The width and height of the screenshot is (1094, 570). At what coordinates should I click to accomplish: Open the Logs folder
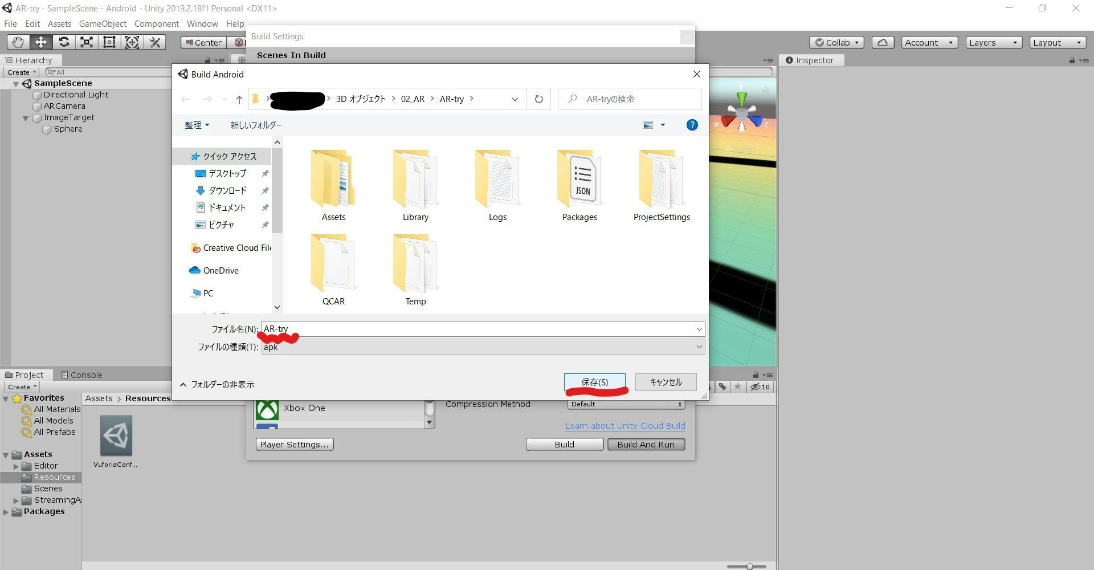click(x=497, y=186)
